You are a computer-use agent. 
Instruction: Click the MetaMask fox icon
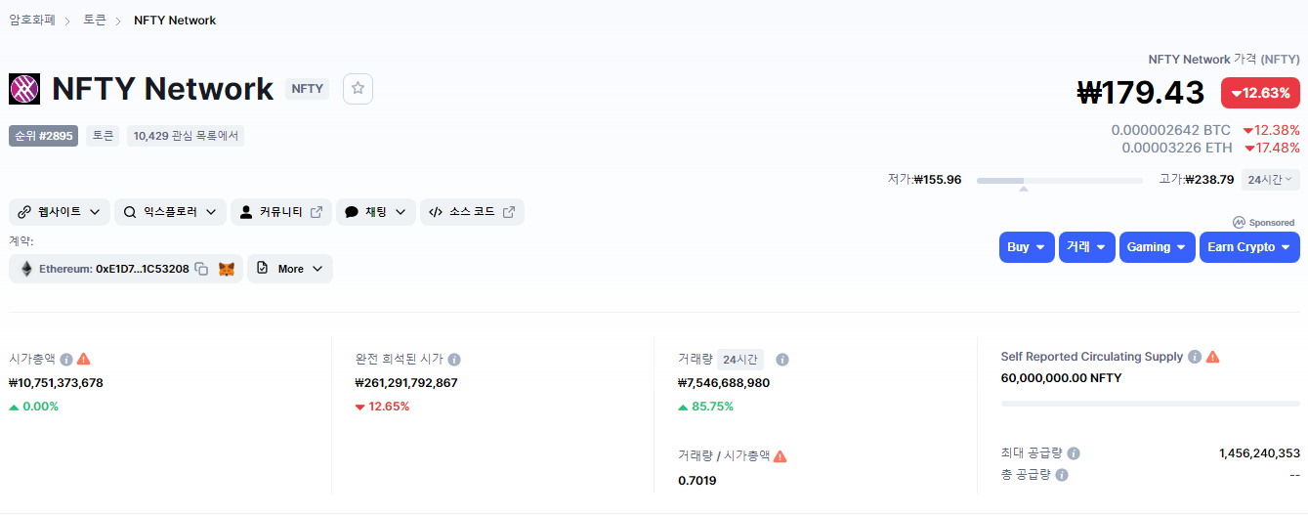(x=227, y=269)
